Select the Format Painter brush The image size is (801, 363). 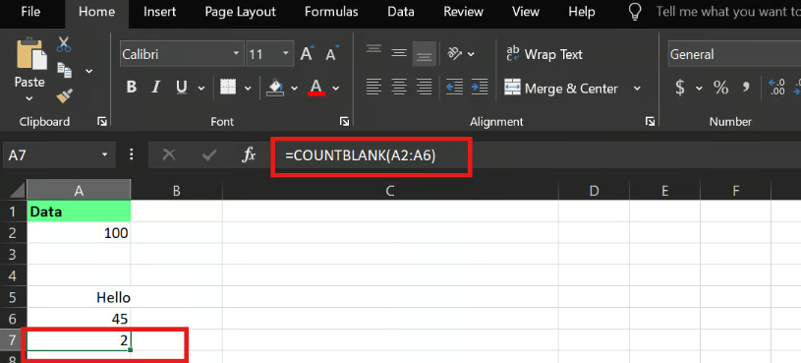pyautogui.click(x=64, y=95)
